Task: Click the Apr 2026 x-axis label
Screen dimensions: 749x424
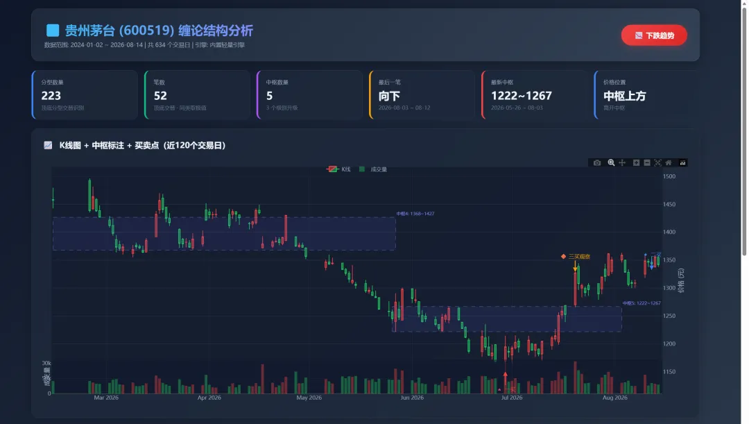Action: (x=209, y=398)
